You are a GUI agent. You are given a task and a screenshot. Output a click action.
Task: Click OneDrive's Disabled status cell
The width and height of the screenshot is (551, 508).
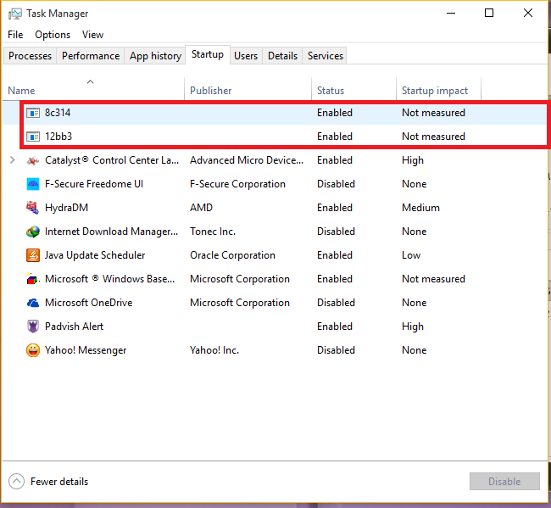336,303
